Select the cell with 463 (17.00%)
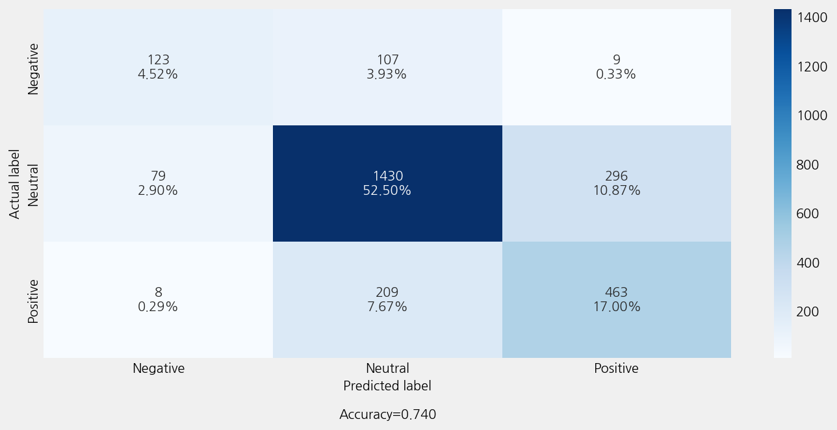 (616, 299)
